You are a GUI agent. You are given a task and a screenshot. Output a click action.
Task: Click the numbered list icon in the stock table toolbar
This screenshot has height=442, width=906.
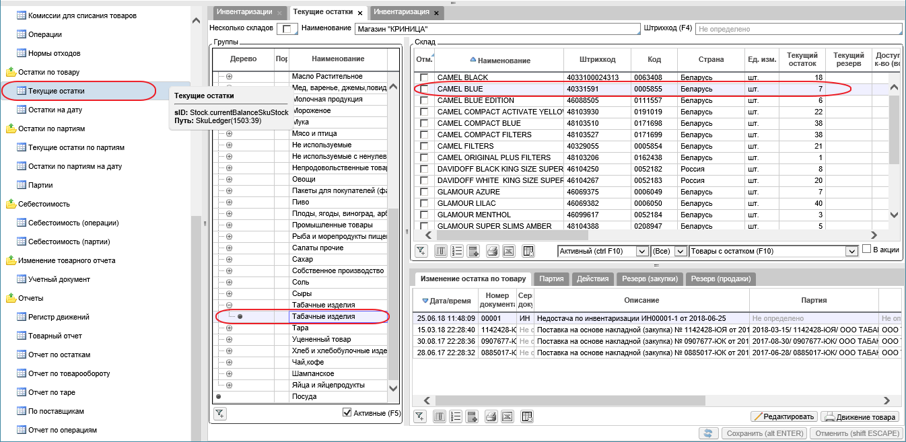(x=457, y=251)
